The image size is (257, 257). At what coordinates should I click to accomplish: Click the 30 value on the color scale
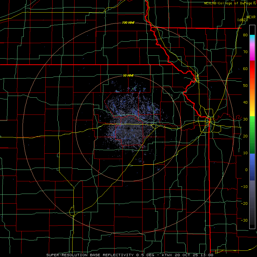245,119
